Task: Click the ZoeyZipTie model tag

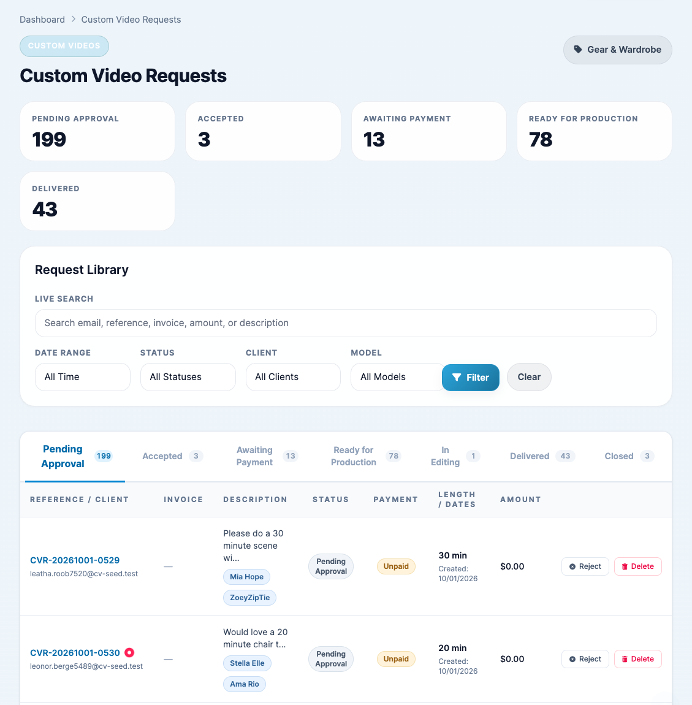Action: pos(249,598)
